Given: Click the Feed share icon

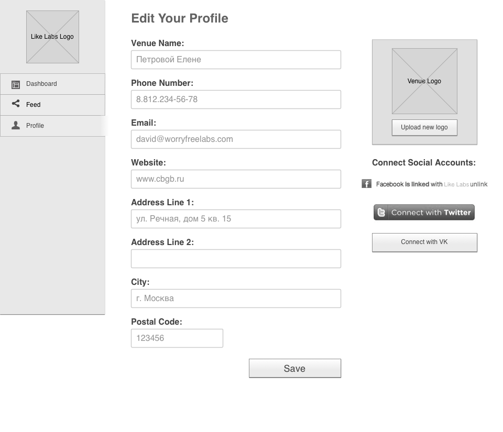Looking at the screenshot, I should tap(16, 104).
